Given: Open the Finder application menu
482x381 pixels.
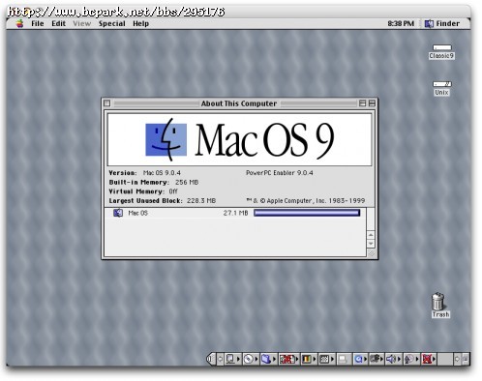Looking at the screenshot, I should [441, 23].
